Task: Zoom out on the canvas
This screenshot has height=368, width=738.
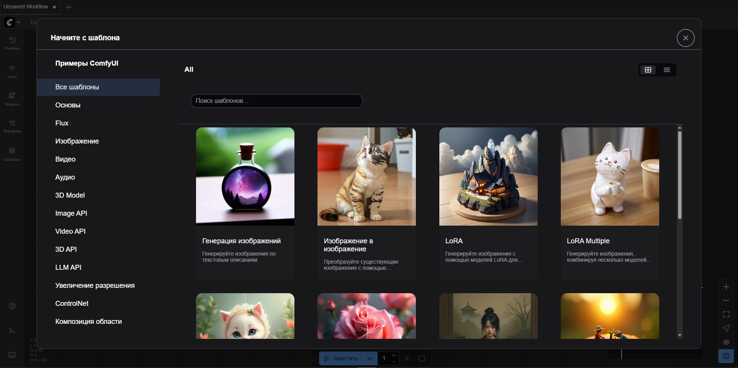Action: 726,300
